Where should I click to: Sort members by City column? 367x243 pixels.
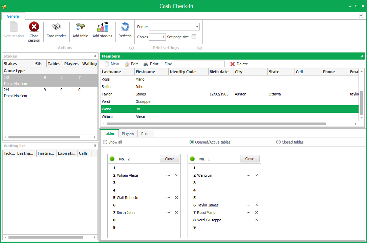[x=251, y=72]
